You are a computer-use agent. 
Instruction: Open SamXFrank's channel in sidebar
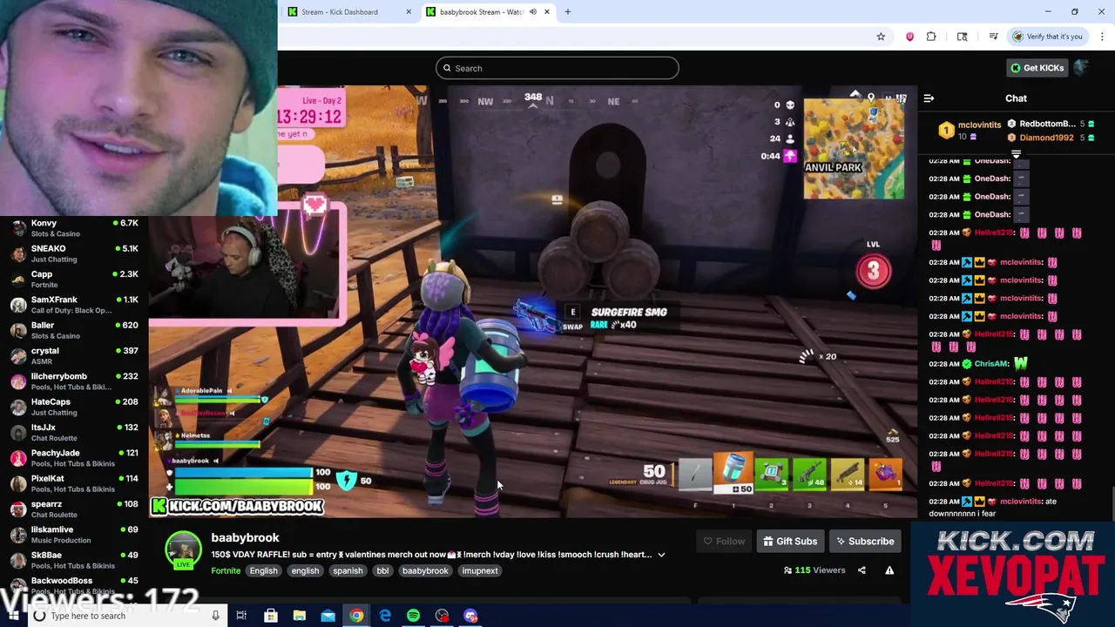[74, 305]
